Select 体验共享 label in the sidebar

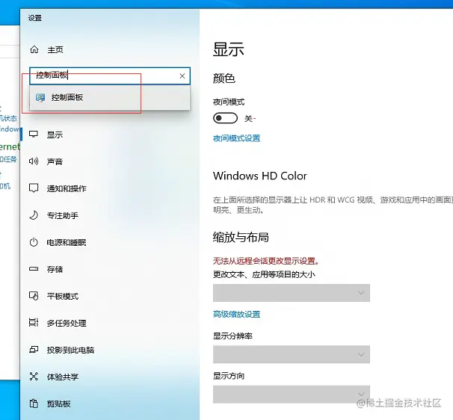(63, 377)
